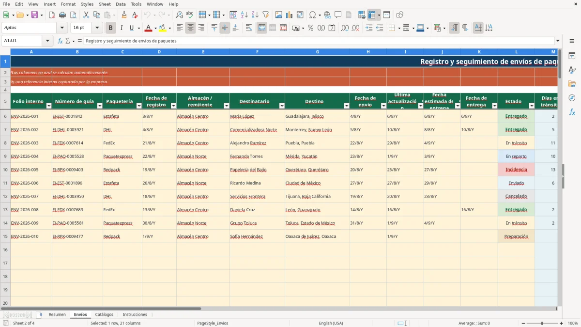Insert a chart from toolbar
This screenshot has height=327, width=581.
pos(290,15)
